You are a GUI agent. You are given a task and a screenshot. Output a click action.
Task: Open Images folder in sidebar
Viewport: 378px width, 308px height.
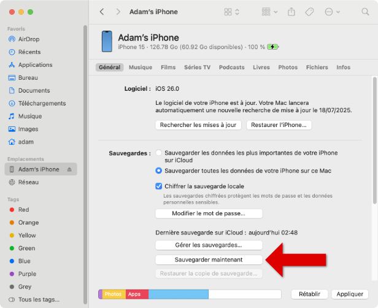[28, 129]
